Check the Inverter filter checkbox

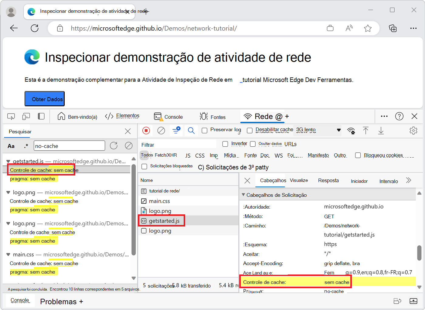pyautogui.click(x=225, y=144)
